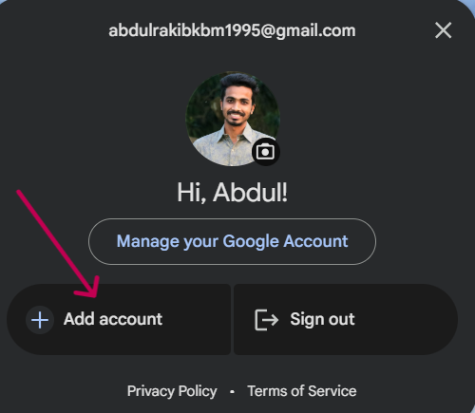Open the Terms of Service link
The width and height of the screenshot is (475, 413).
pyautogui.click(x=302, y=391)
